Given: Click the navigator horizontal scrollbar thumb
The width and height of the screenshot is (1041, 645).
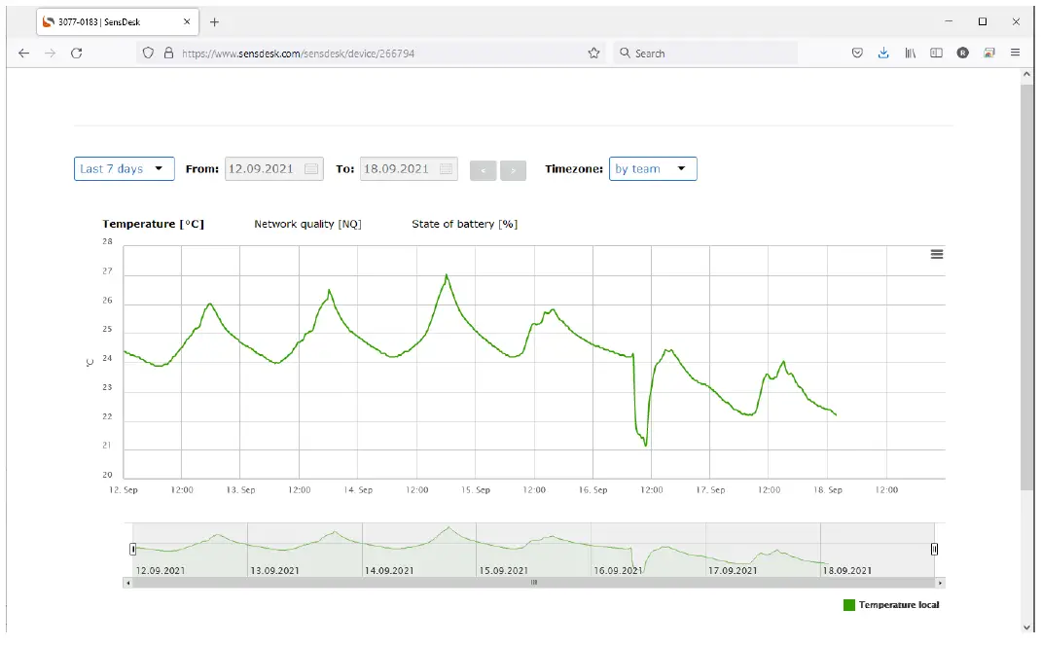Looking at the screenshot, I should pos(533,583).
